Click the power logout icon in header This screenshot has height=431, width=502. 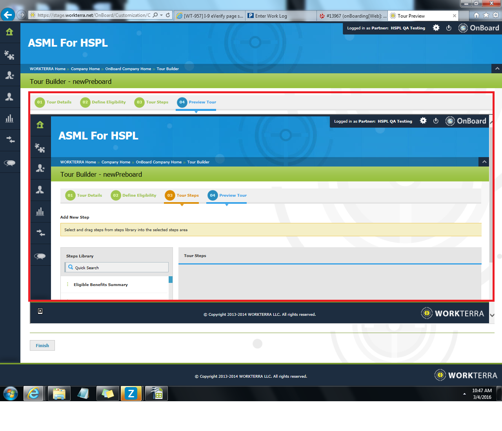(x=449, y=28)
